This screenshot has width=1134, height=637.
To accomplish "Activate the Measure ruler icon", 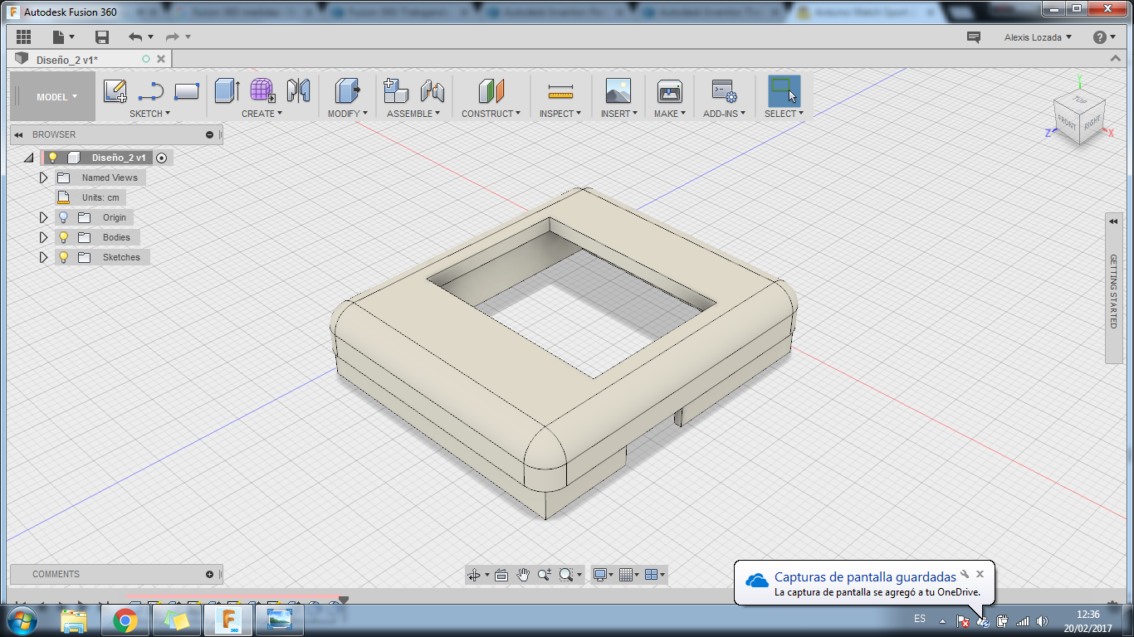I will (561, 90).
